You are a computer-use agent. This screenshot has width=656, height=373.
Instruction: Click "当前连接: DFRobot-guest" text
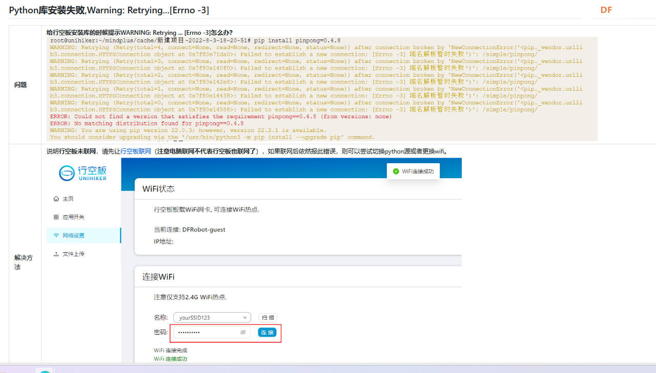(x=190, y=230)
